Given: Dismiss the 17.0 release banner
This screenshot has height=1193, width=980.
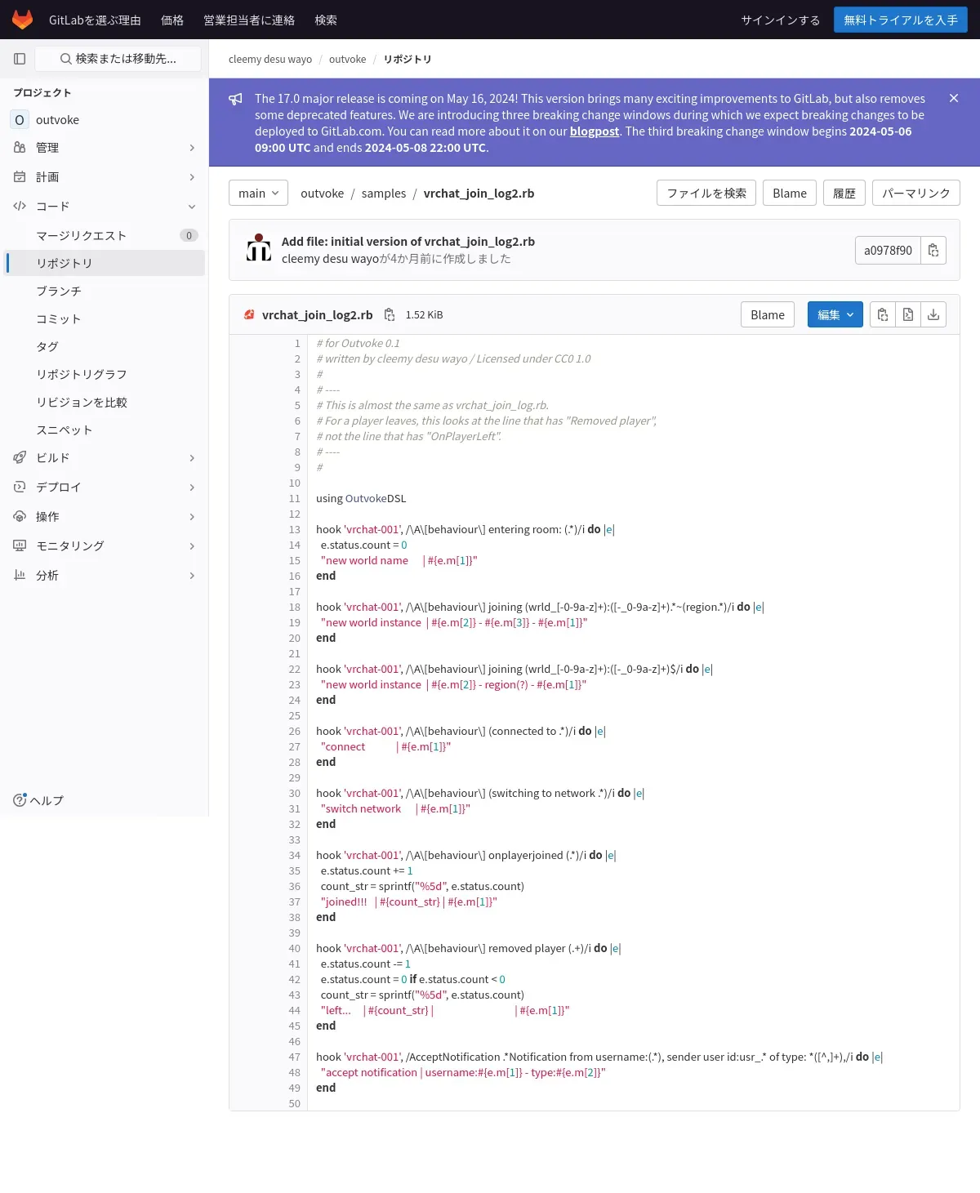Looking at the screenshot, I should coord(954,98).
